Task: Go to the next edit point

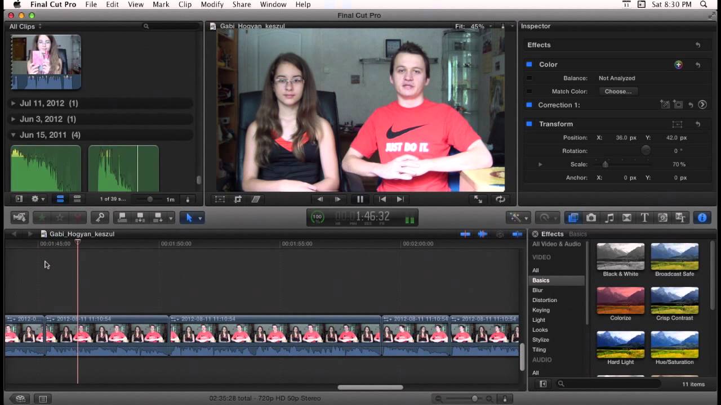Action: pyautogui.click(x=400, y=199)
